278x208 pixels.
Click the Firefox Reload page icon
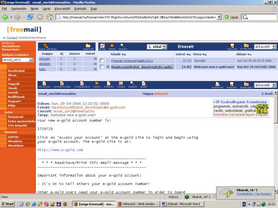[30, 17]
